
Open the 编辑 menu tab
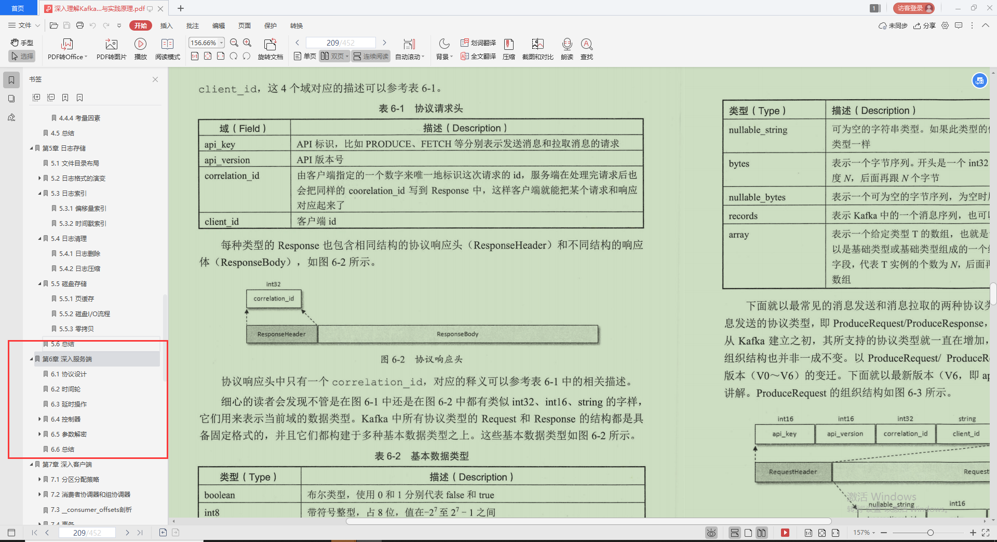(218, 25)
